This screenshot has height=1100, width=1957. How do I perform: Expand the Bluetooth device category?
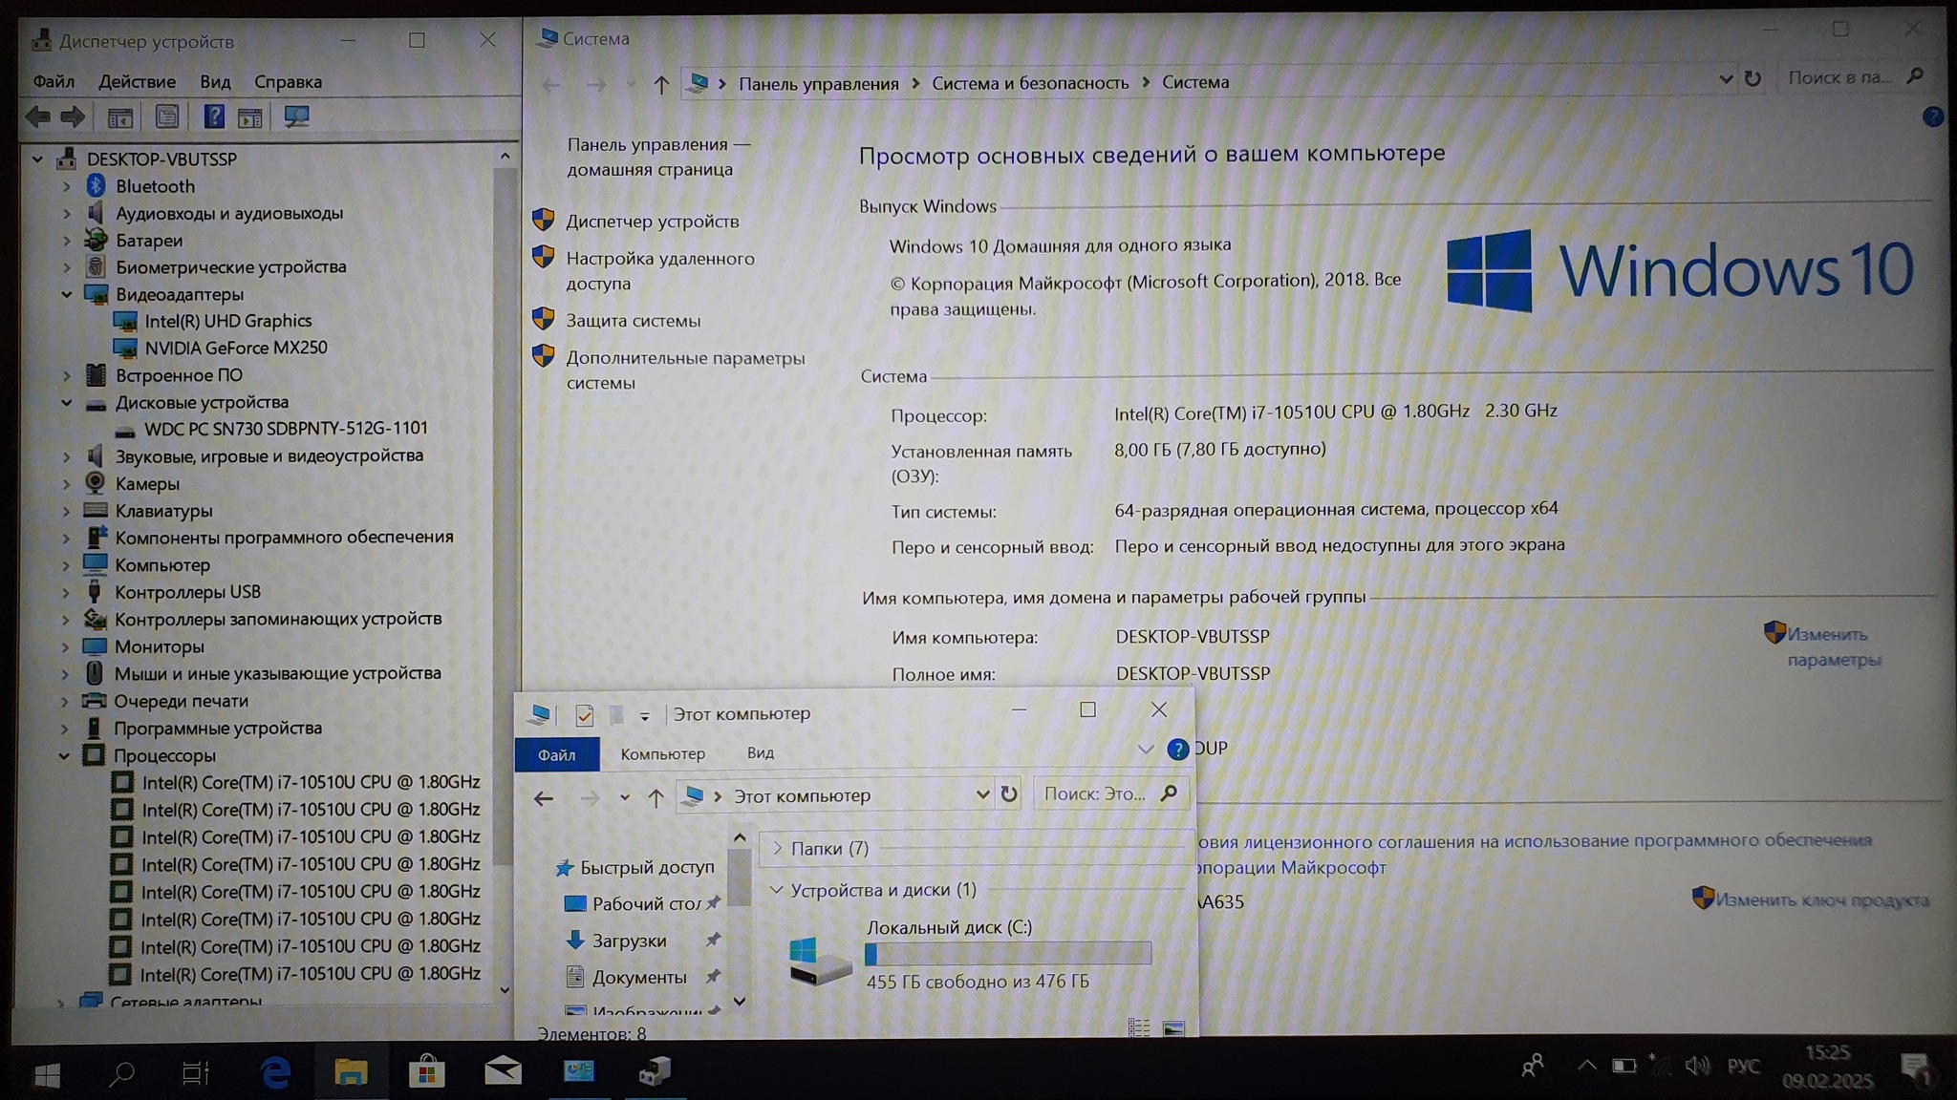click(67, 187)
